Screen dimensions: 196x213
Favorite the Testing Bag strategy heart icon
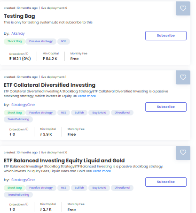(x=183, y=8)
